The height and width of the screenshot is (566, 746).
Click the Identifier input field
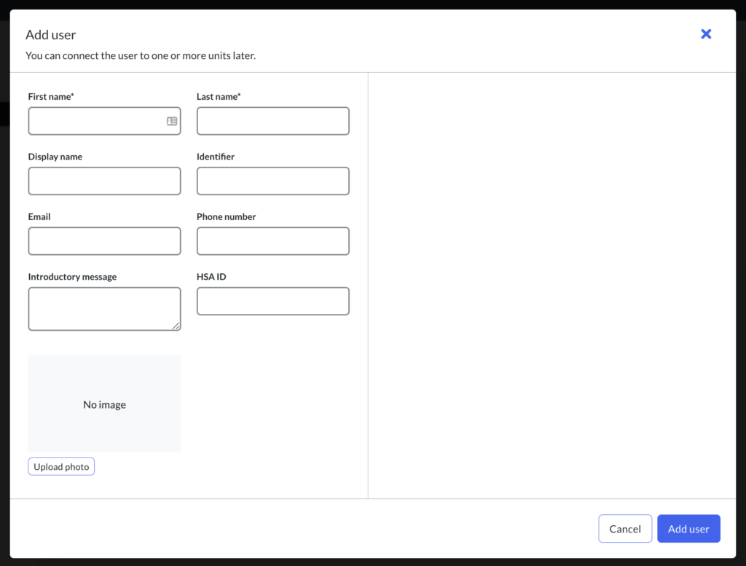(x=272, y=181)
